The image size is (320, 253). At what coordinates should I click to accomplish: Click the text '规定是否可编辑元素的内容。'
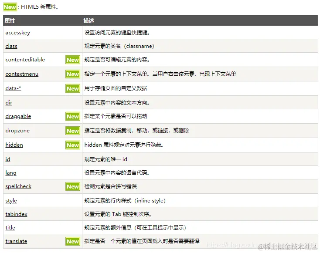(117, 60)
